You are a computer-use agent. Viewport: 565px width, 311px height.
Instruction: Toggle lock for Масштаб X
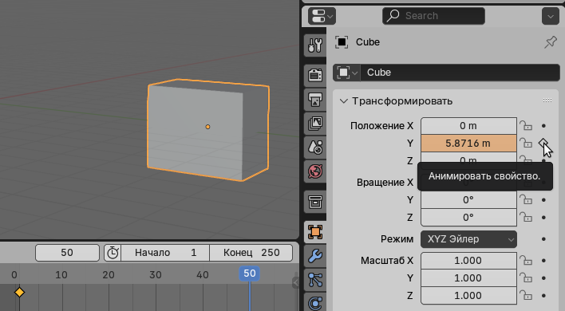(526, 260)
